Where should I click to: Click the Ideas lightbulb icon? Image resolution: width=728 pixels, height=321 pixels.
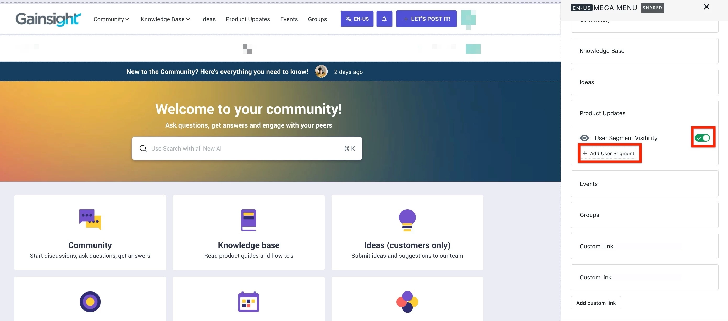[407, 220]
